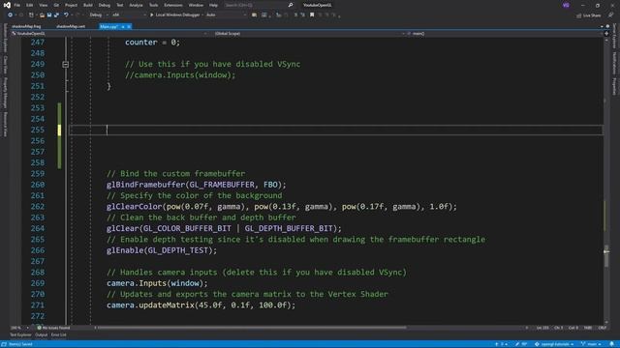Start Local Windows Debugger

pyautogui.click(x=175, y=15)
